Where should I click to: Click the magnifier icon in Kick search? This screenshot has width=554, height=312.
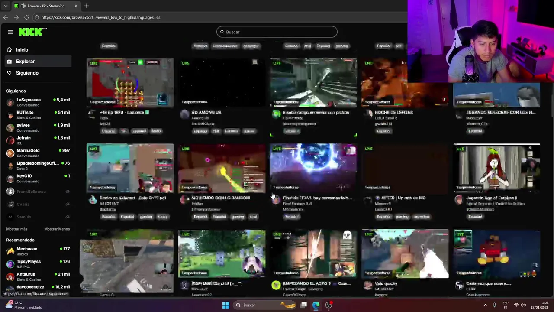[x=222, y=32]
